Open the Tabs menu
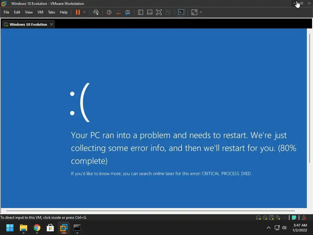The height and width of the screenshot is (235, 313). (x=51, y=12)
